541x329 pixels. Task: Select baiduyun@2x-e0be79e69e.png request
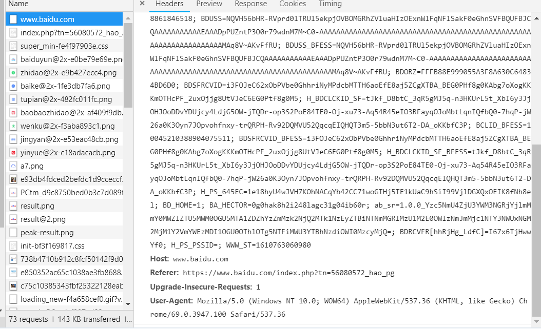[x=64, y=59]
